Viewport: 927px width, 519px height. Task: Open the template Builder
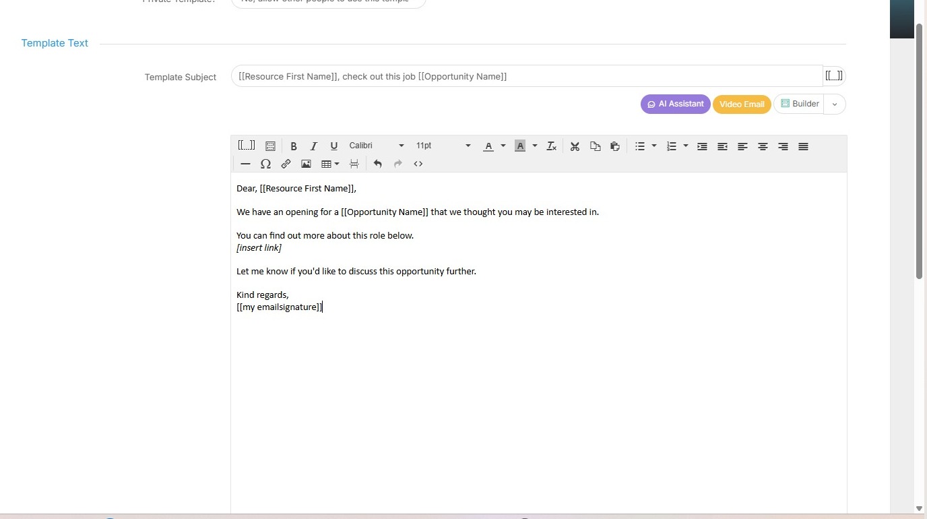pyautogui.click(x=800, y=104)
